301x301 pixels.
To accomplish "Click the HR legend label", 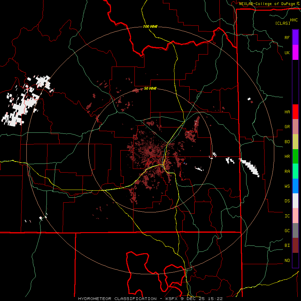I will (x=287, y=157).
